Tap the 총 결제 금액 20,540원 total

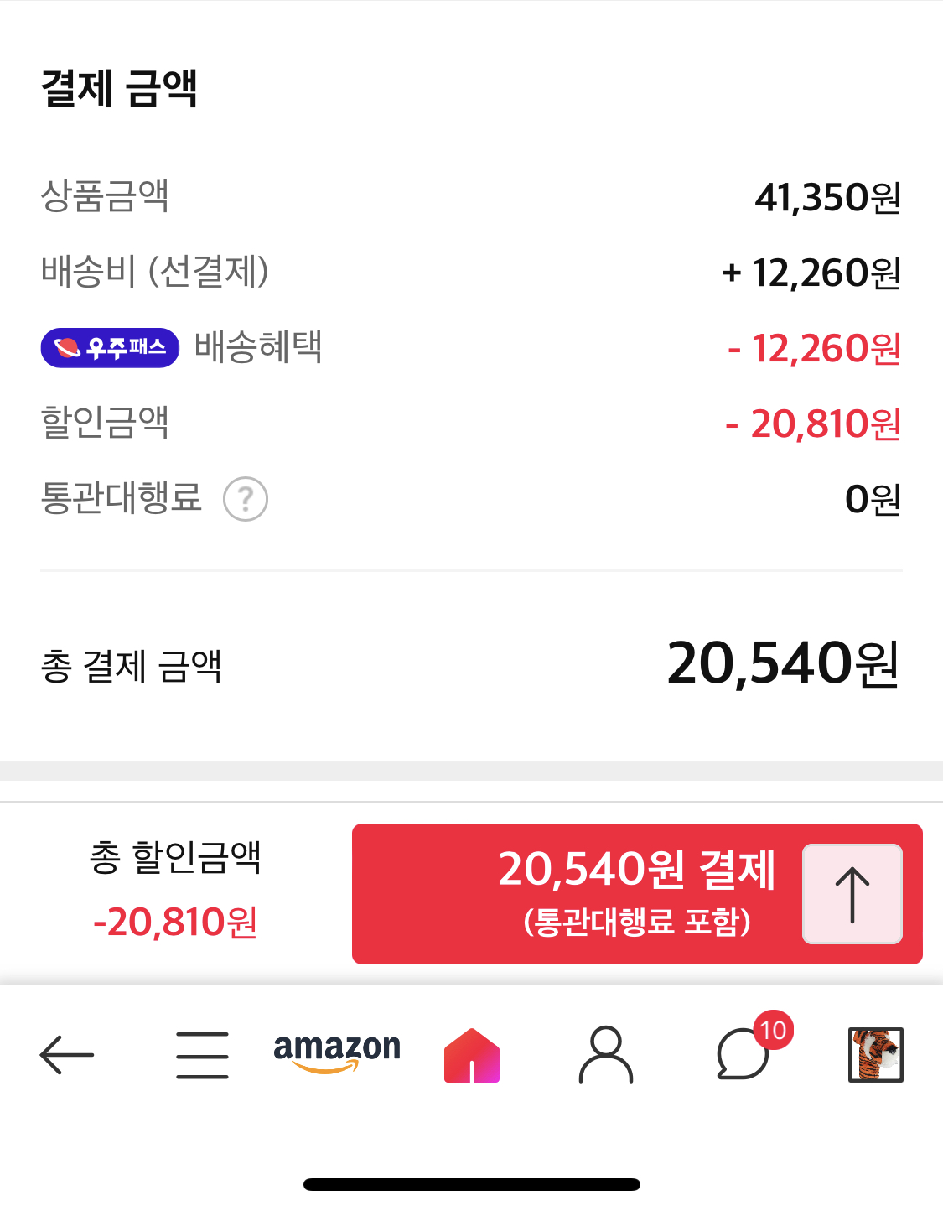pos(782,664)
